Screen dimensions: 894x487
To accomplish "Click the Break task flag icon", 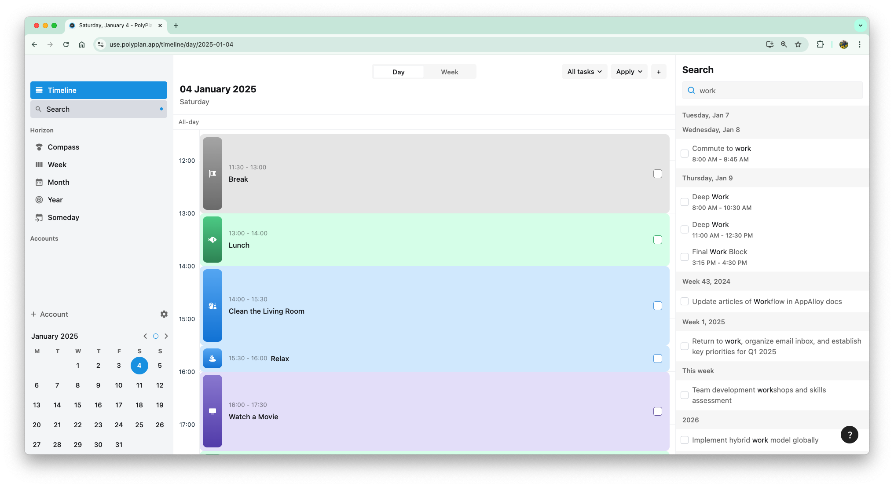I will tap(213, 174).
